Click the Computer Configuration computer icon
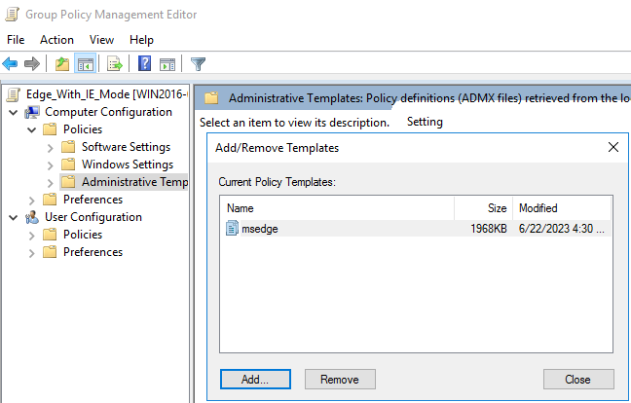The width and height of the screenshot is (631, 403). 32,112
